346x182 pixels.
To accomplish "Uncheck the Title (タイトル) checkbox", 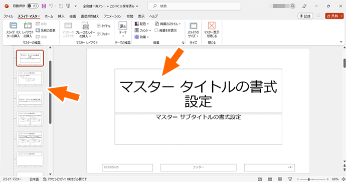I will click(99, 25).
